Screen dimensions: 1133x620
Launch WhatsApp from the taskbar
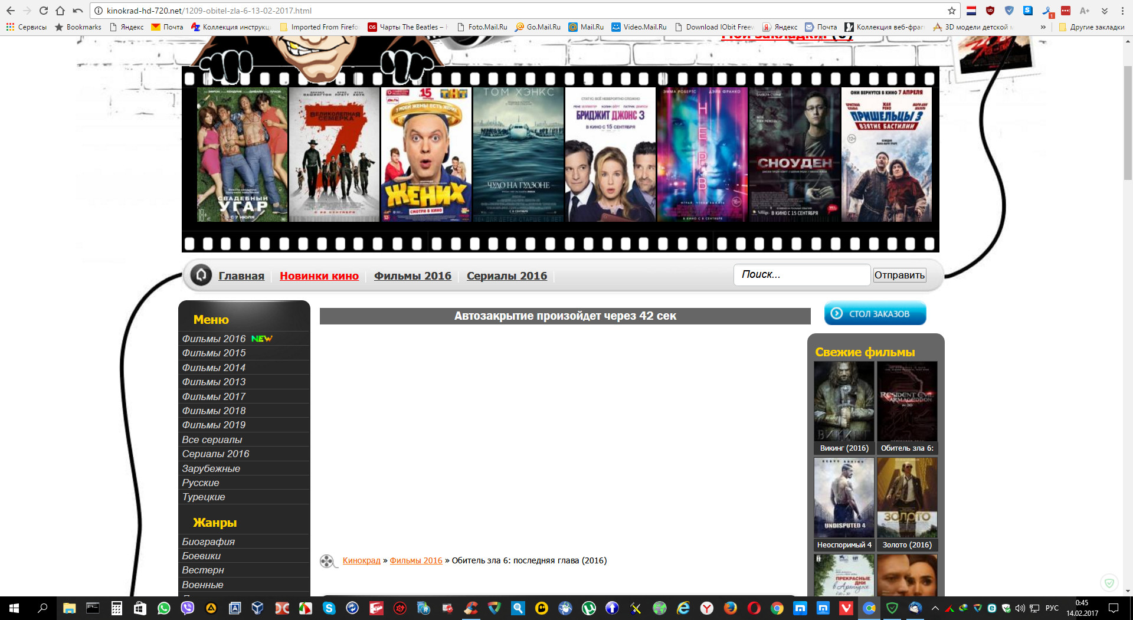click(x=163, y=608)
